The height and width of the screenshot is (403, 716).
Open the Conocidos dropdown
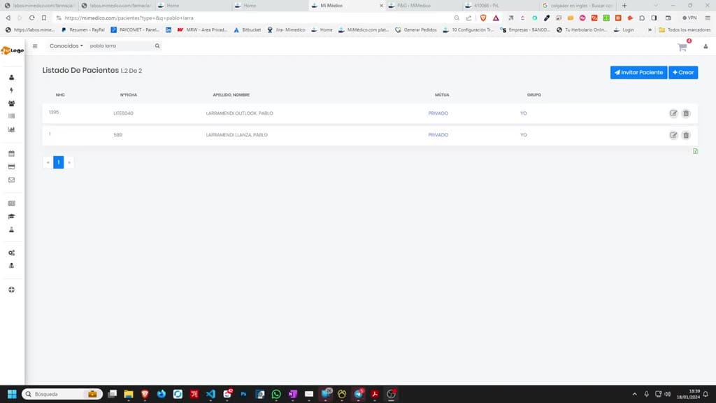coord(66,46)
